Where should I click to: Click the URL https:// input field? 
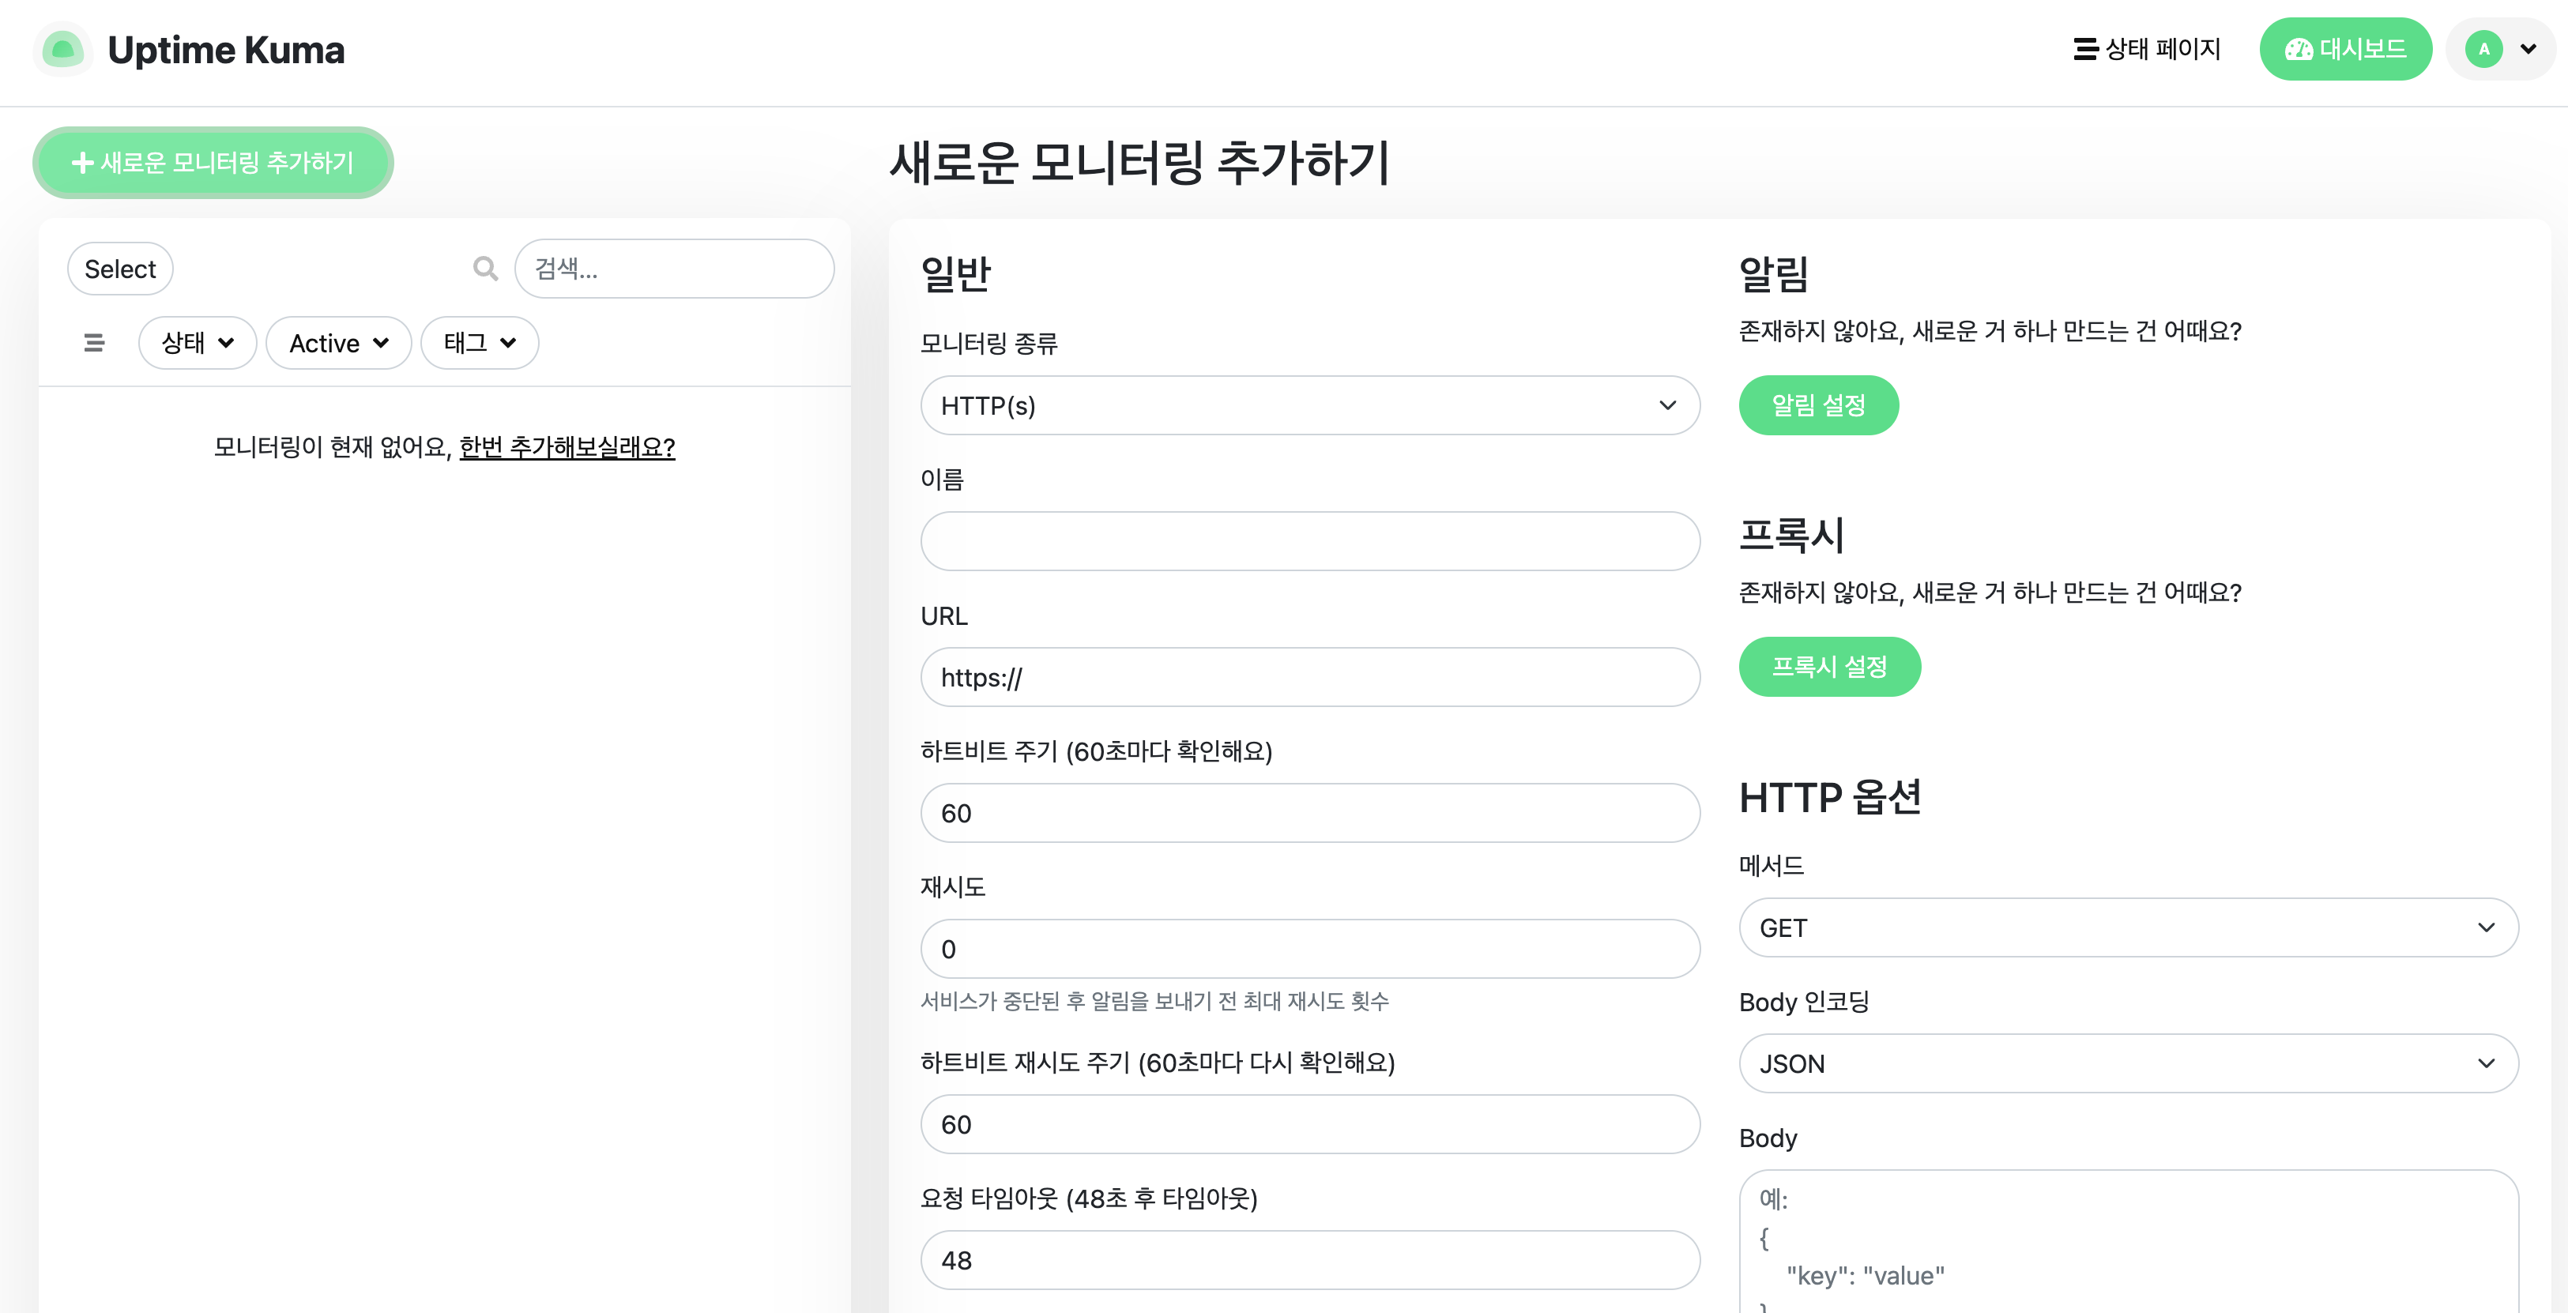pyautogui.click(x=1309, y=678)
